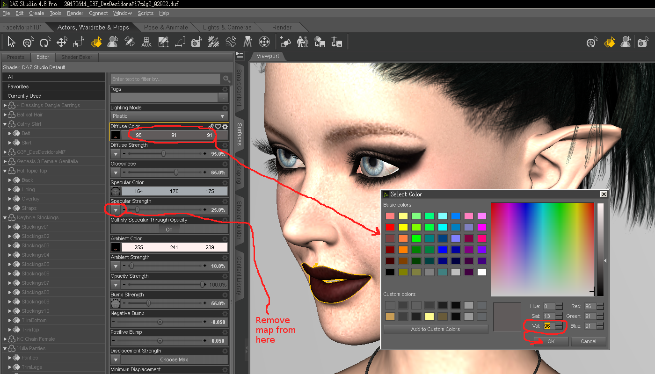Click the surface filter text field

pyautogui.click(x=166, y=79)
